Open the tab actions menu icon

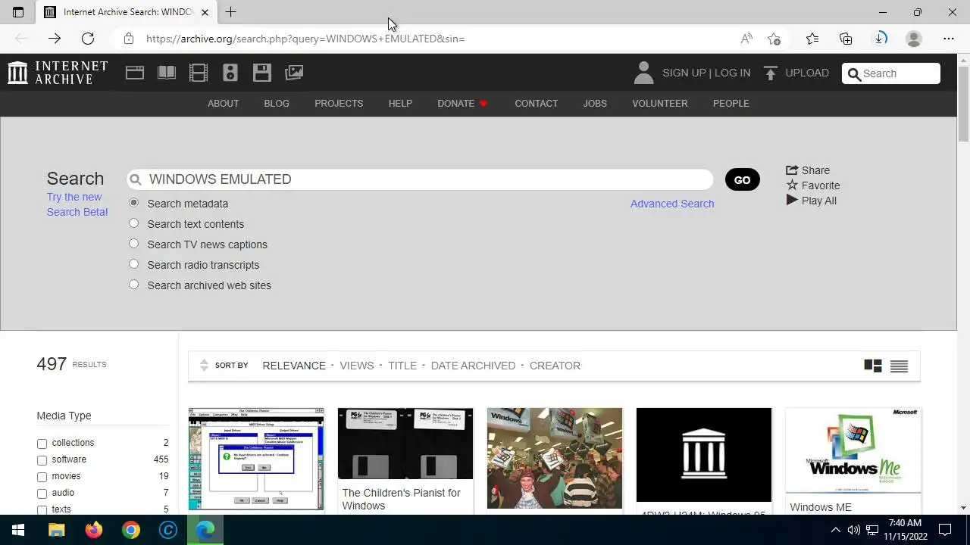pyautogui.click(x=18, y=12)
